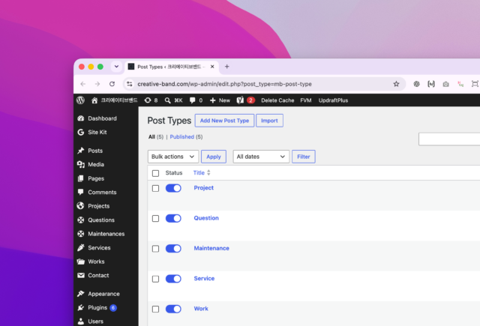The width and height of the screenshot is (480, 326).
Task: Click the browser address bar URL
Action: coord(224,84)
